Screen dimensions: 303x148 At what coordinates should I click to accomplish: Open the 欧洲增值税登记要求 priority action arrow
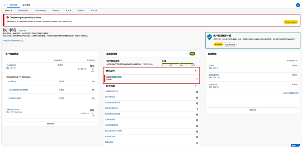(x=197, y=78)
